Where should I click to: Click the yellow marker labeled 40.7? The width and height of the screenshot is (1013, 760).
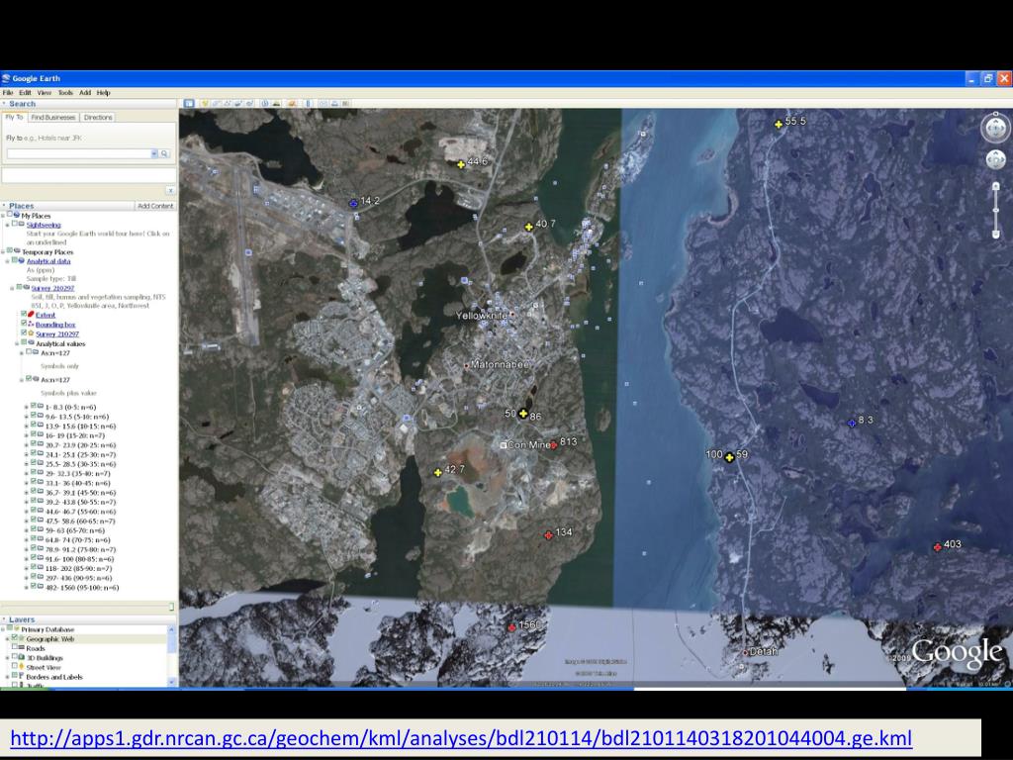pos(528,227)
